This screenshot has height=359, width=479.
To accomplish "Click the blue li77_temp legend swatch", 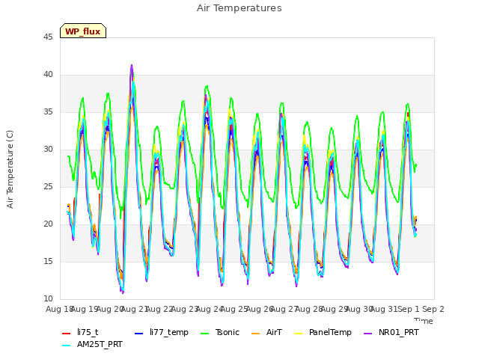I will 139,333.
